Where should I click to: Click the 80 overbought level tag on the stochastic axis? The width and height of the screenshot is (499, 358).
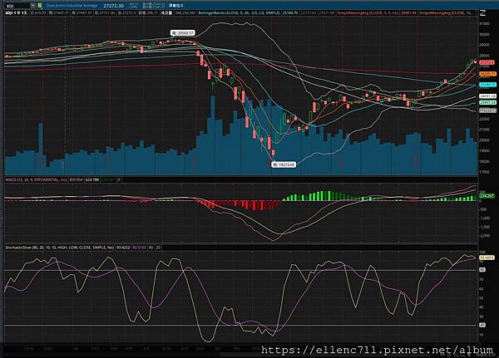tap(482, 270)
